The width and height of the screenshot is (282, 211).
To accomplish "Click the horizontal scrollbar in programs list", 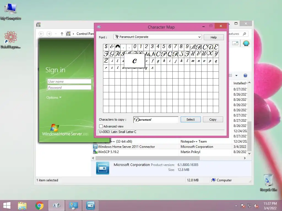I will tap(148, 158).
